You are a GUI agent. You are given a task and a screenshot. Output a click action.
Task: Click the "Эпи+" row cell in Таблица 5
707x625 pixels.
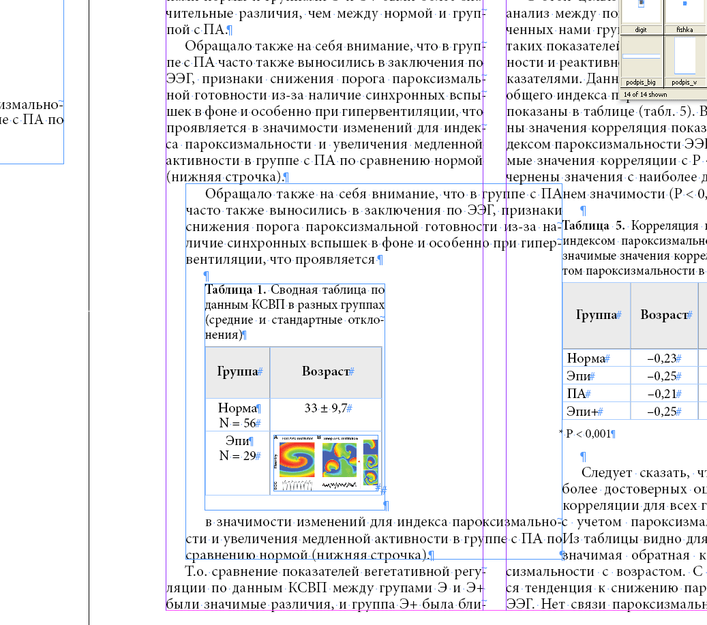tap(596, 412)
